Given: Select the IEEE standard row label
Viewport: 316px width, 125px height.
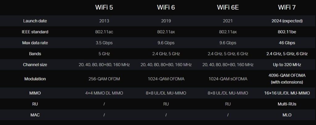Looking at the screenshot, I should point(35,32).
